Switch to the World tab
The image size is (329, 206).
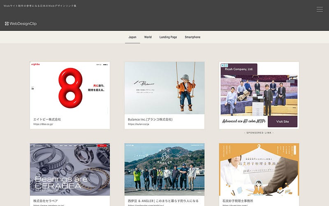click(x=148, y=37)
